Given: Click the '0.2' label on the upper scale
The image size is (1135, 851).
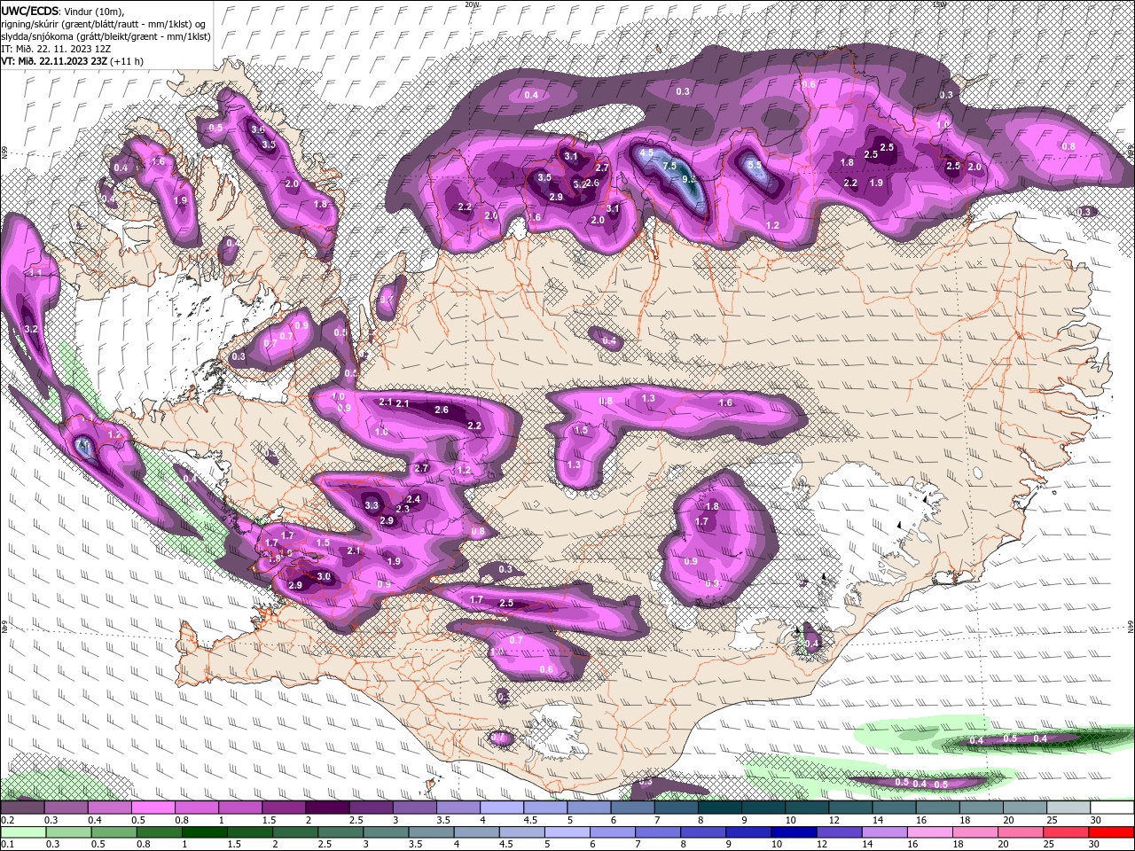Looking at the screenshot, I should [x=8, y=820].
